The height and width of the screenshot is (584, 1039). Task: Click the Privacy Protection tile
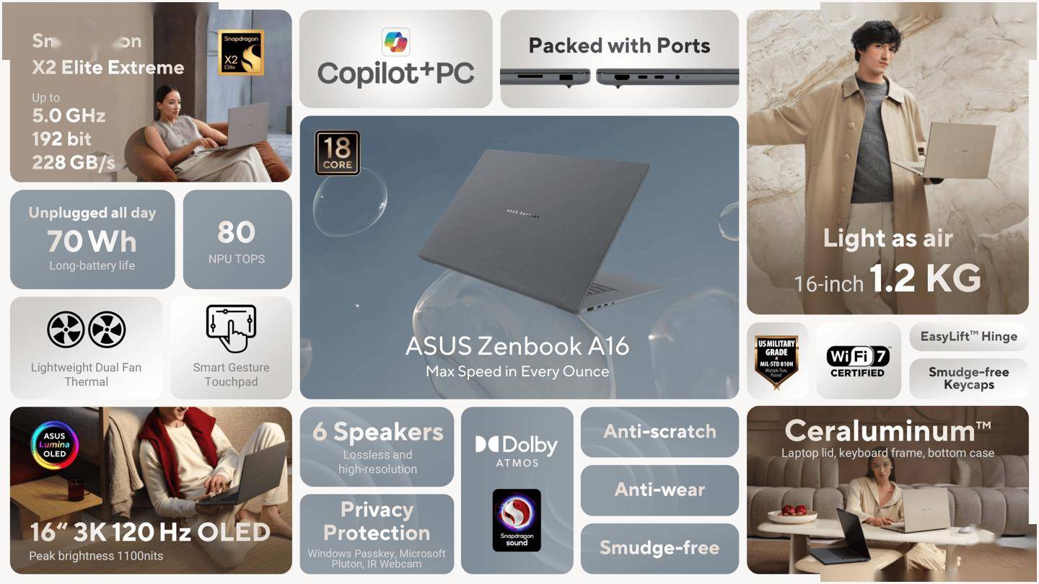pos(377,534)
